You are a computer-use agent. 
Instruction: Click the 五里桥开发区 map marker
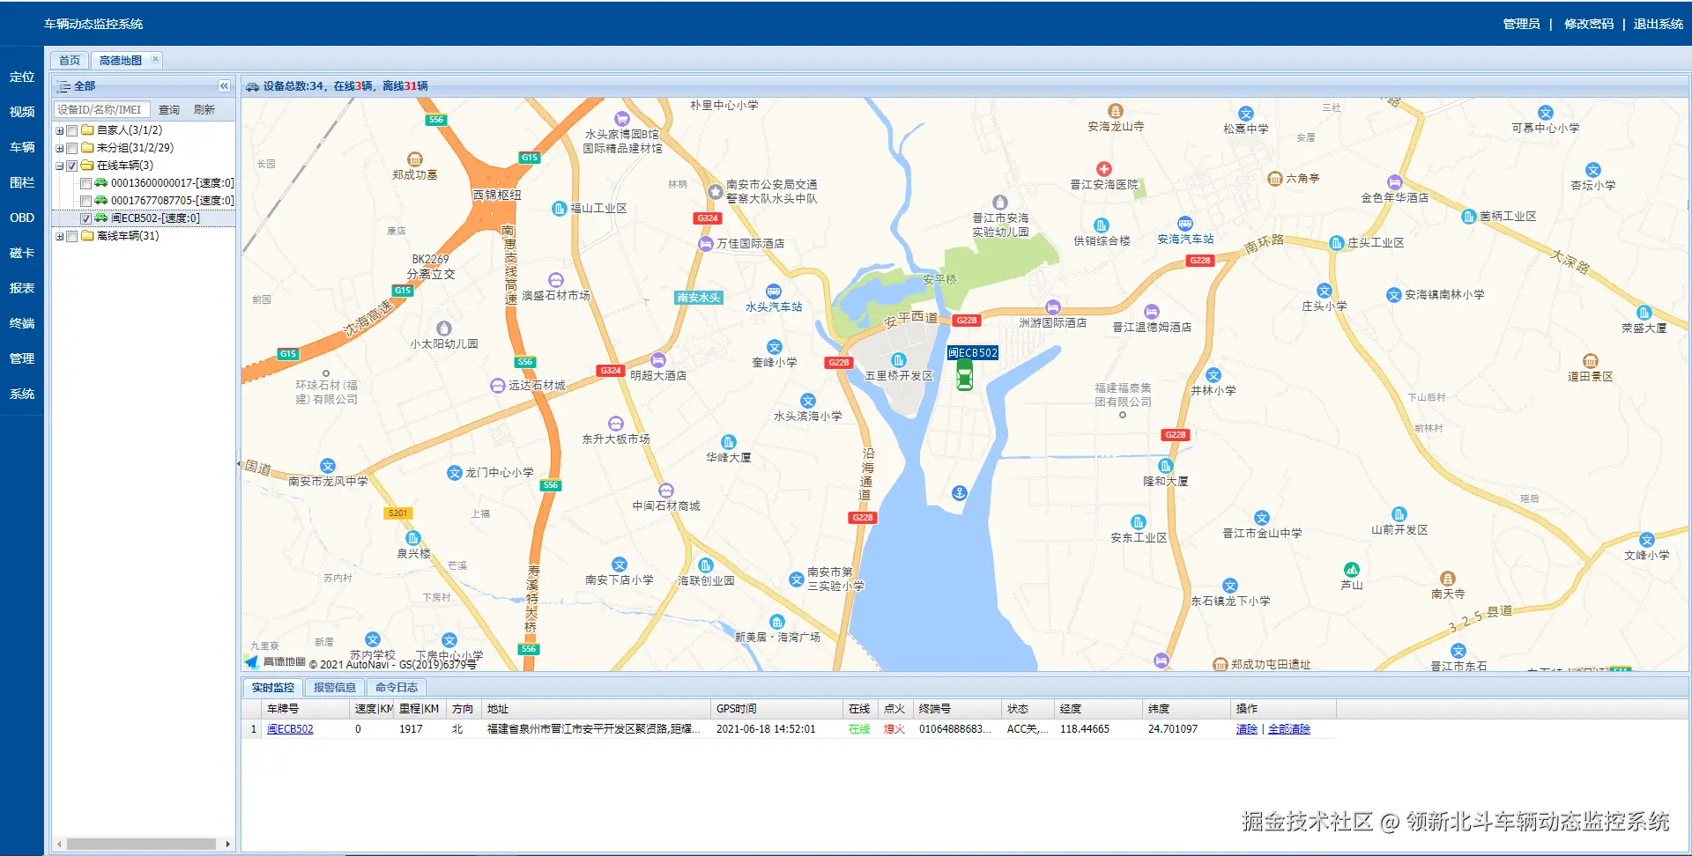[898, 360]
